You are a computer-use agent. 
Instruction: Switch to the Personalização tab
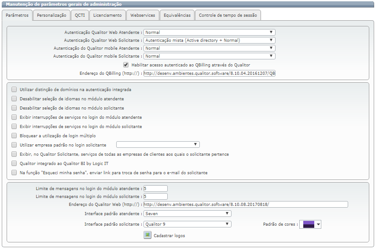(x=51, y=15)
